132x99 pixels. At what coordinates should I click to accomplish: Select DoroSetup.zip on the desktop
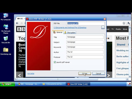pyautogui.click(x=6, y=51)
